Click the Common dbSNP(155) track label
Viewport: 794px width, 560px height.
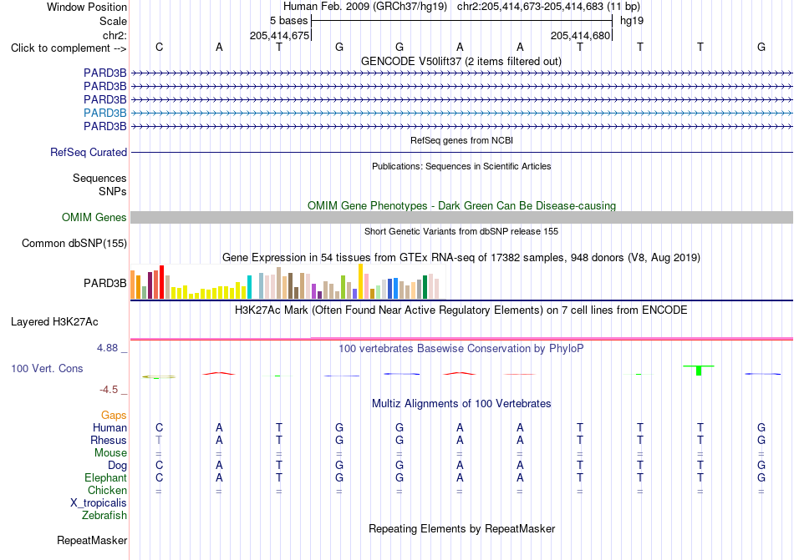click(74, 243)
